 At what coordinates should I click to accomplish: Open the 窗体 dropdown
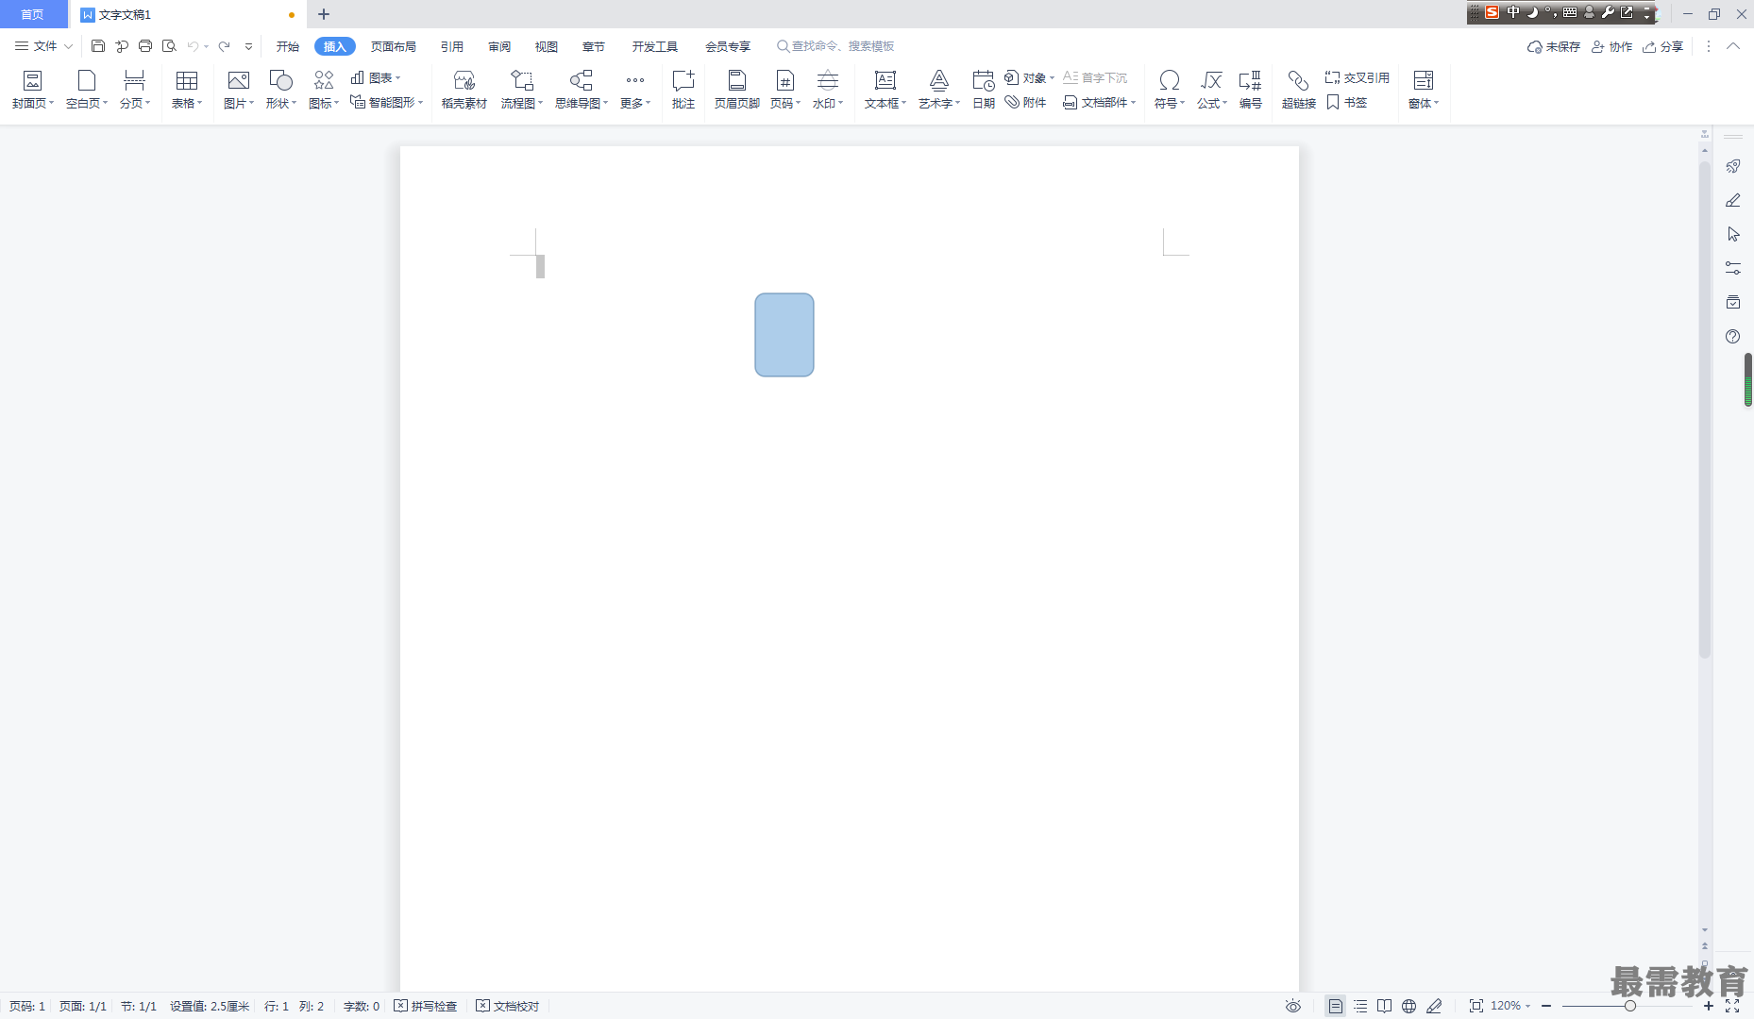pos(1424,90)
